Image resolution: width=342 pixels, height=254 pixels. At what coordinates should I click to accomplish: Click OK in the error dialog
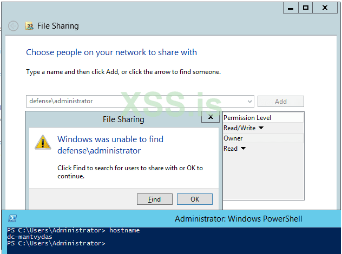(195, 199)
